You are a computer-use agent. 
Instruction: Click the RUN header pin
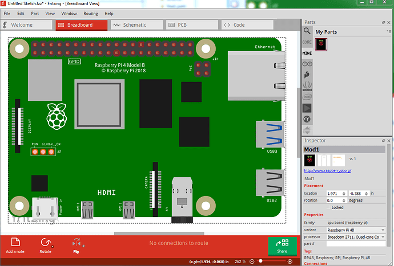[35, 152]
